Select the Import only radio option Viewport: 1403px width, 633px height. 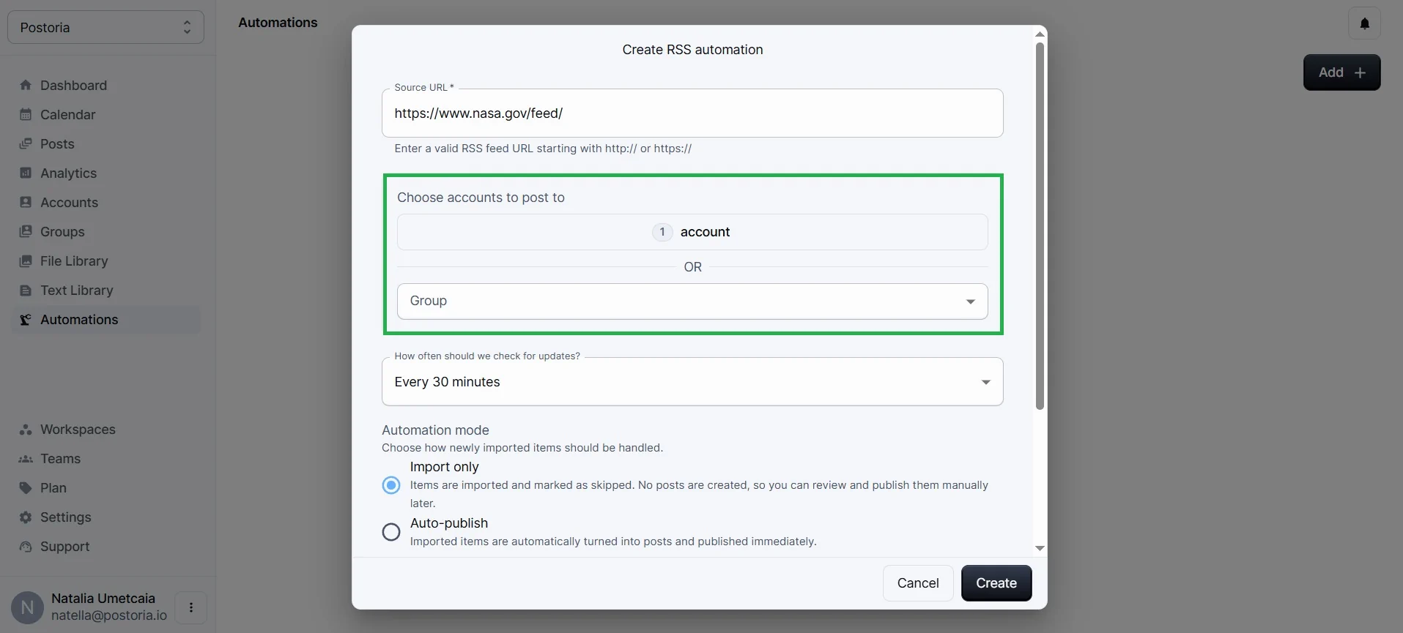391,485
